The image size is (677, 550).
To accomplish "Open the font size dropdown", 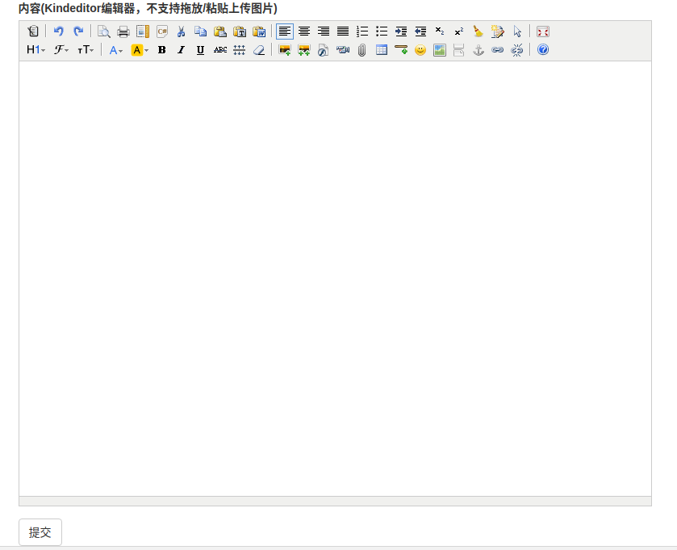I will (x=86, y=50).
